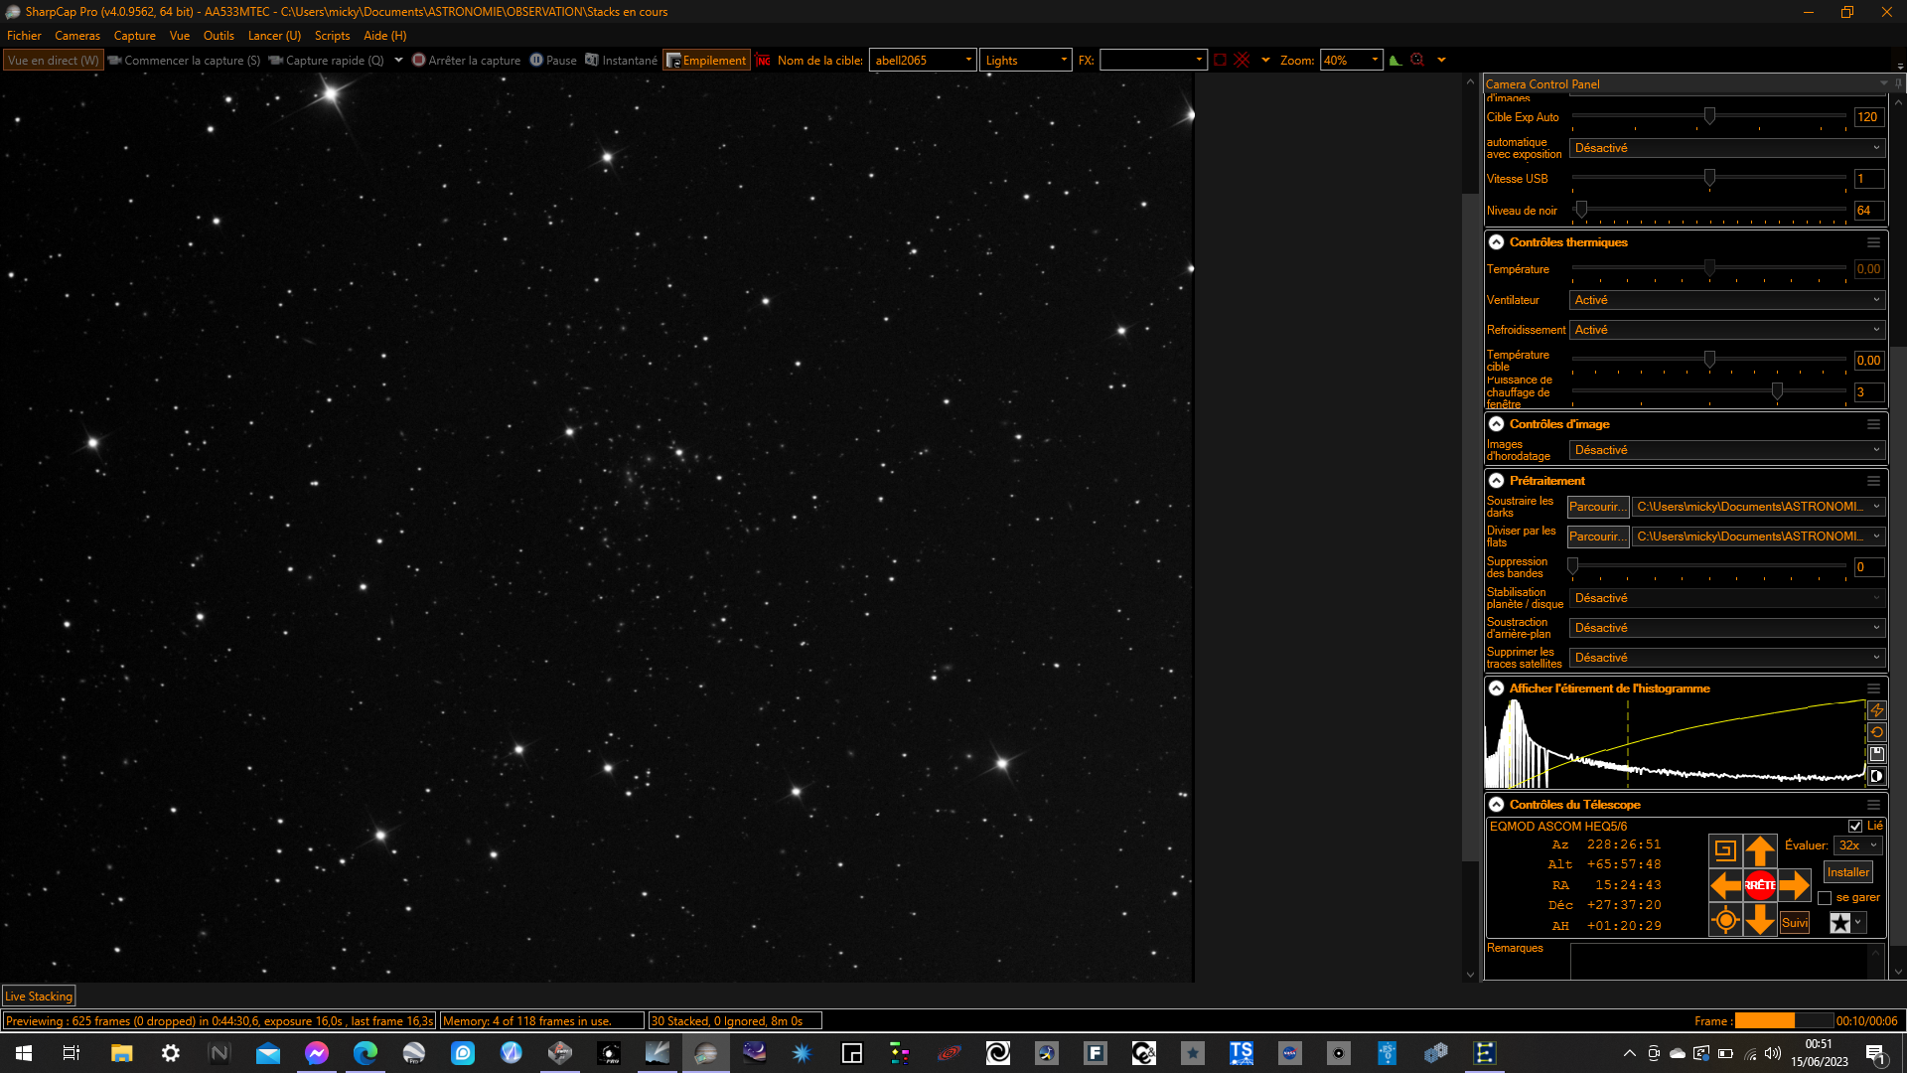Open the Refroidissement dropdown

click(x=1726, y=330)
